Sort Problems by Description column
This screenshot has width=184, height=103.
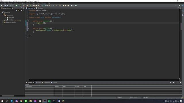[40, 86]
